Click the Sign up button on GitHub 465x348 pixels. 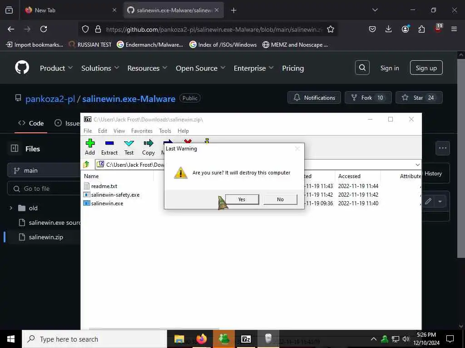tap(426, 68)
